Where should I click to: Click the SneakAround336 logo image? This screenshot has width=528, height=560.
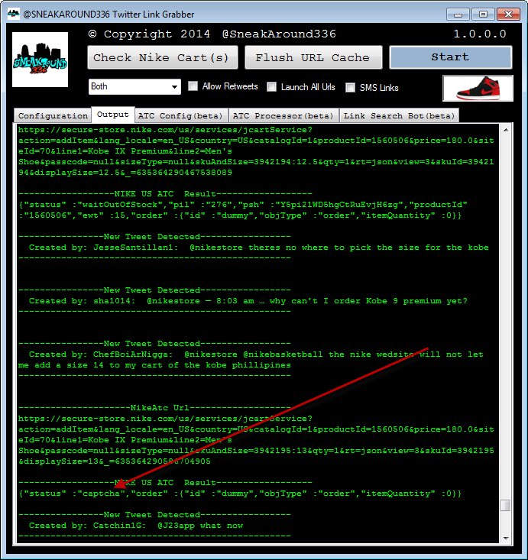[40, 60]
